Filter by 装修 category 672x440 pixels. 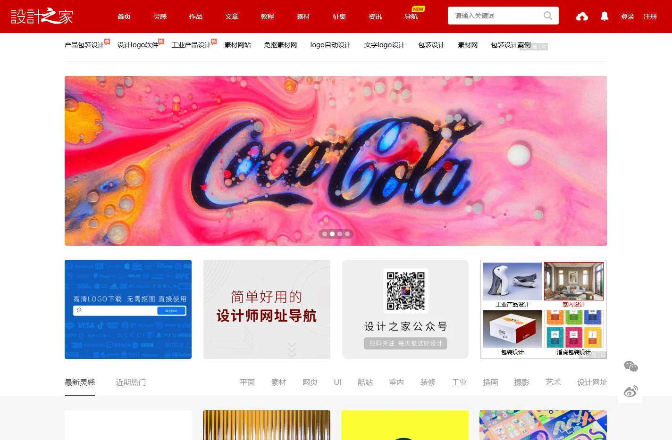tap(428, 382)
